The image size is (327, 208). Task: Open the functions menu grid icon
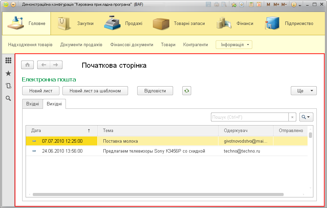[x=8, y=61]
